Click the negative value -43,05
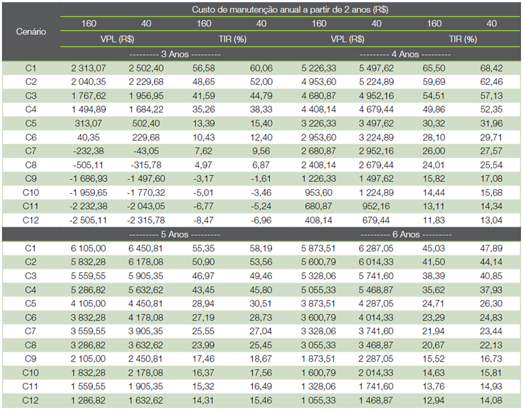 pyautogui.click(x=146, y=151)
